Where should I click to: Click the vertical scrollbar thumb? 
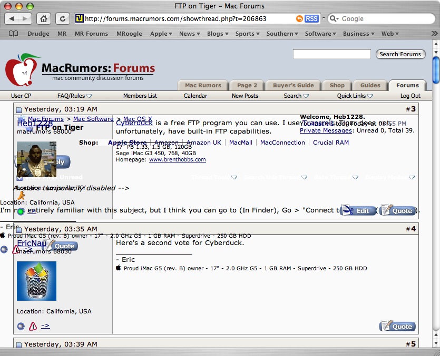click(x=436, y=70)
